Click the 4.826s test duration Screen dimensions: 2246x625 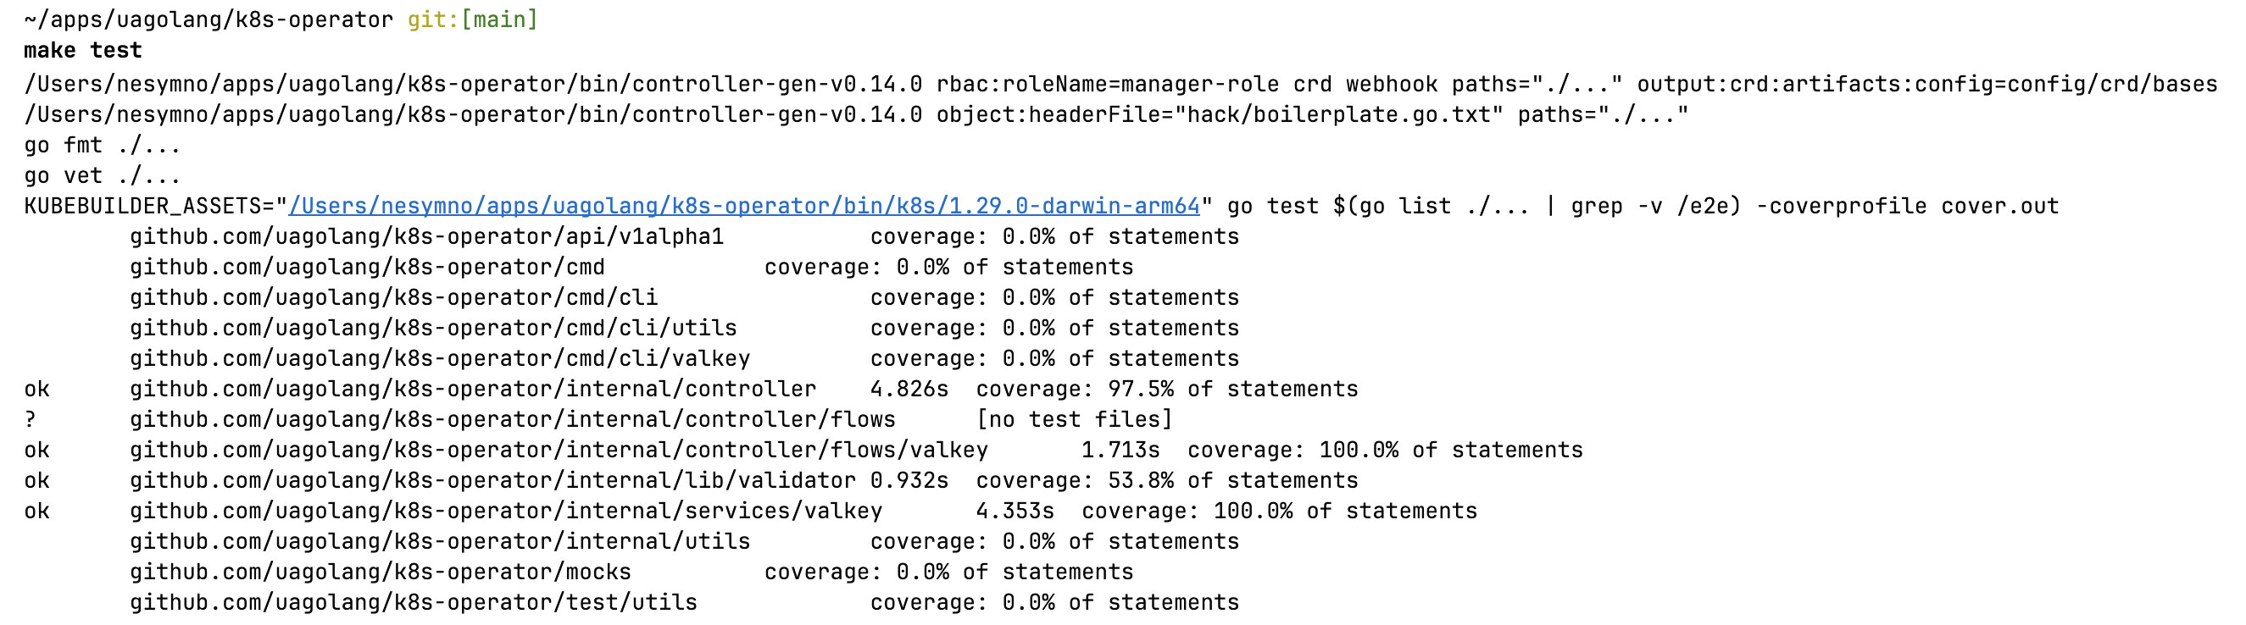[909, 390]
